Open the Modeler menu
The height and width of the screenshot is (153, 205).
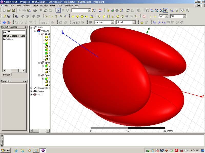[x=44, y=5]
